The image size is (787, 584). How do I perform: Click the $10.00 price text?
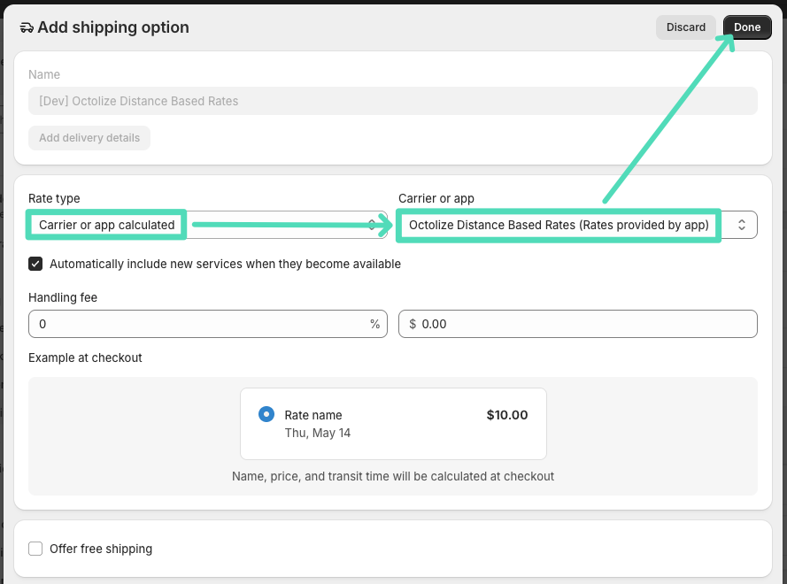tap(507, 415)
